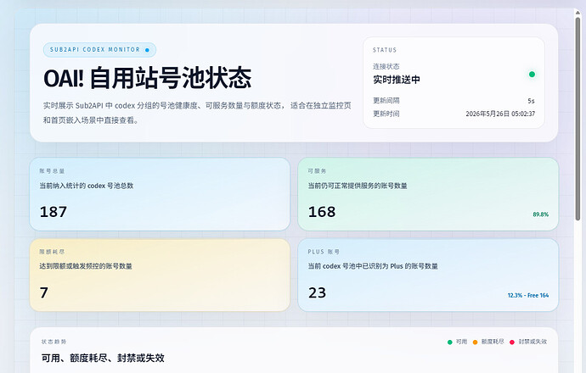Click the 状态趋势 section label
The width and height of the screenshot is (586, 373).
[54, 342]
